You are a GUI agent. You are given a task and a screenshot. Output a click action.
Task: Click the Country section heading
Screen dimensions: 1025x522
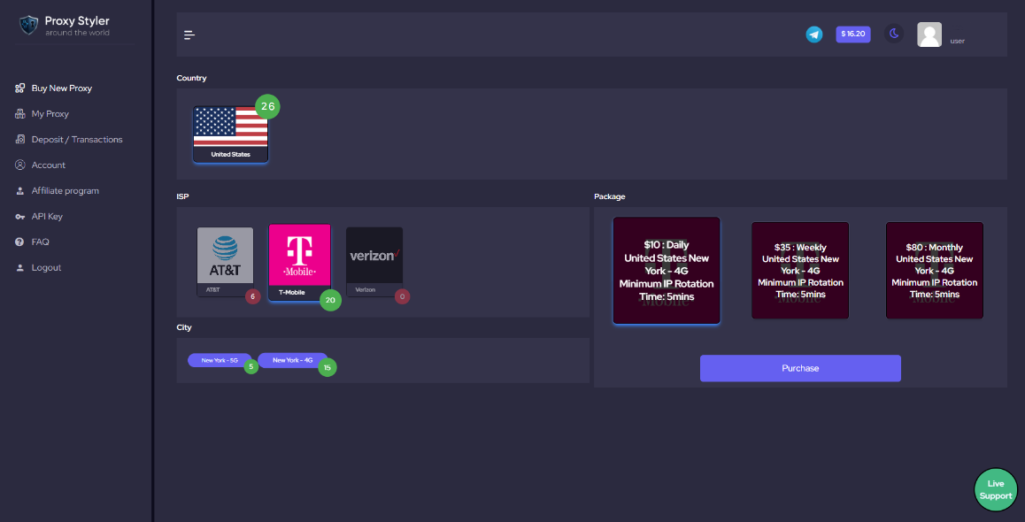[x=191, y=78]
